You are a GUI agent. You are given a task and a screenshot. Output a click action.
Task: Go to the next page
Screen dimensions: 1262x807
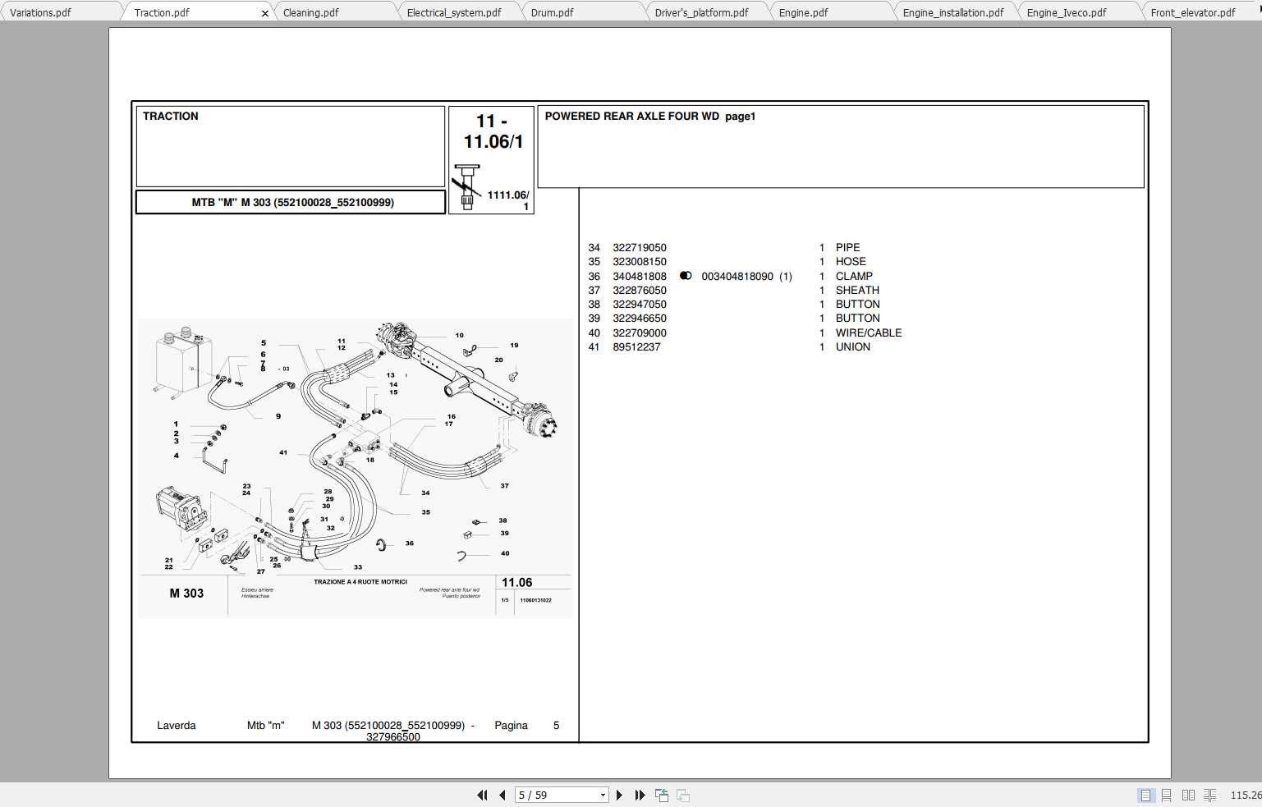(619, 795)
